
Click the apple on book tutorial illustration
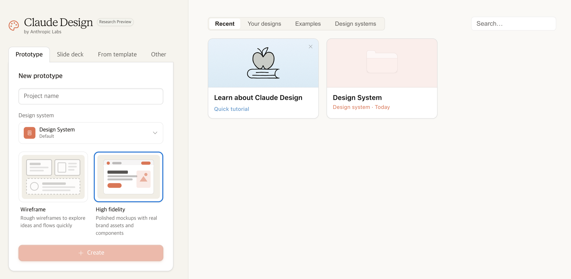click(263, 63)
